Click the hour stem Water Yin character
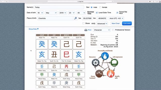Image resolution: width=161 pixels, height=90 pixels. tap(42, 44)
